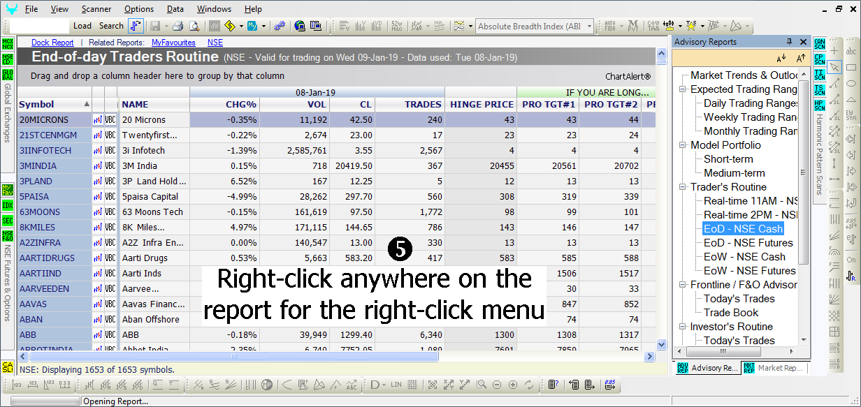Switch to the Market Rep tab
Screen dimensions: 861x407
tap(773, 368)
